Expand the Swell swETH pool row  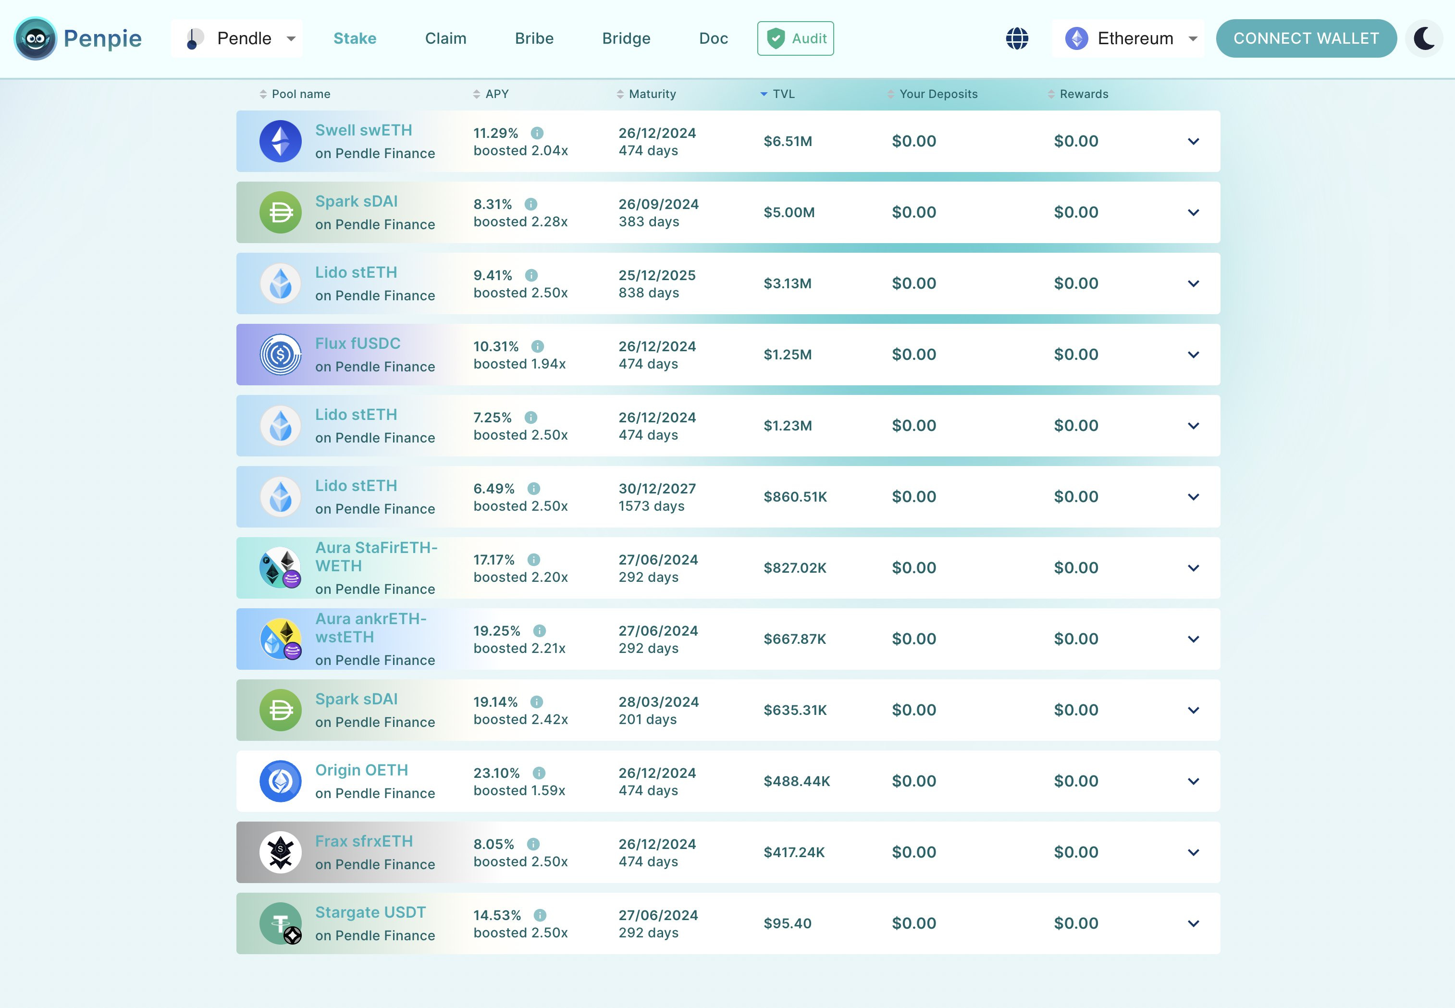pyautogui.click(x=1193, y=141)
